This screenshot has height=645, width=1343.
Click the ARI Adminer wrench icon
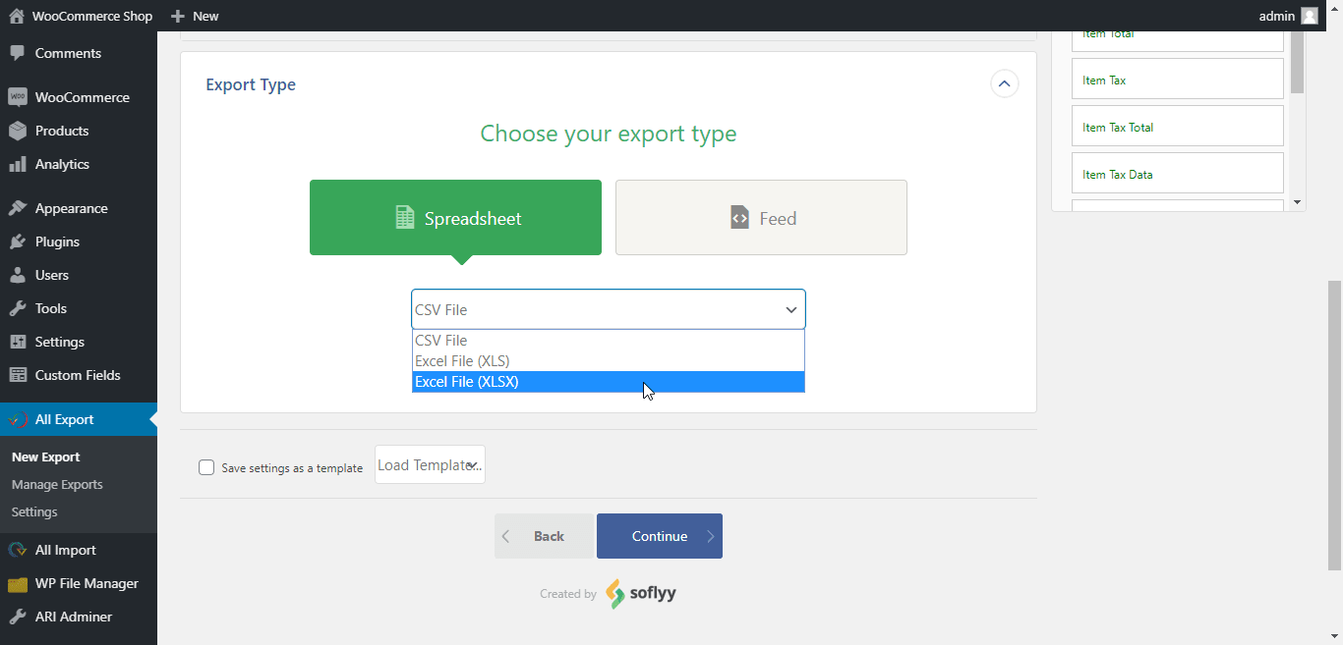17,617
